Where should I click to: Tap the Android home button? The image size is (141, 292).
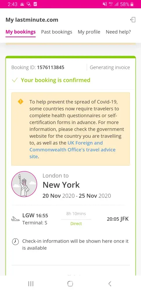pos(70,284)
